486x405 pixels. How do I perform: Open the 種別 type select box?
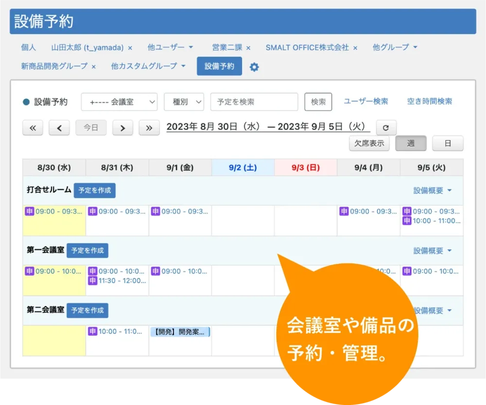pos(184,102)
